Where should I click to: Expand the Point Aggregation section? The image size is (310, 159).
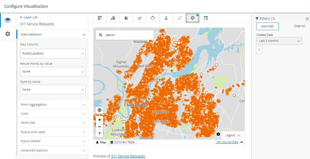tap(53, 104)
